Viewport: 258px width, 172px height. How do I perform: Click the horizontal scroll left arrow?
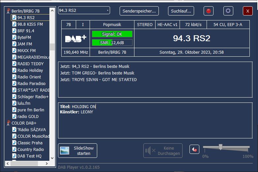pyautogui.click(x=8, y=163)
